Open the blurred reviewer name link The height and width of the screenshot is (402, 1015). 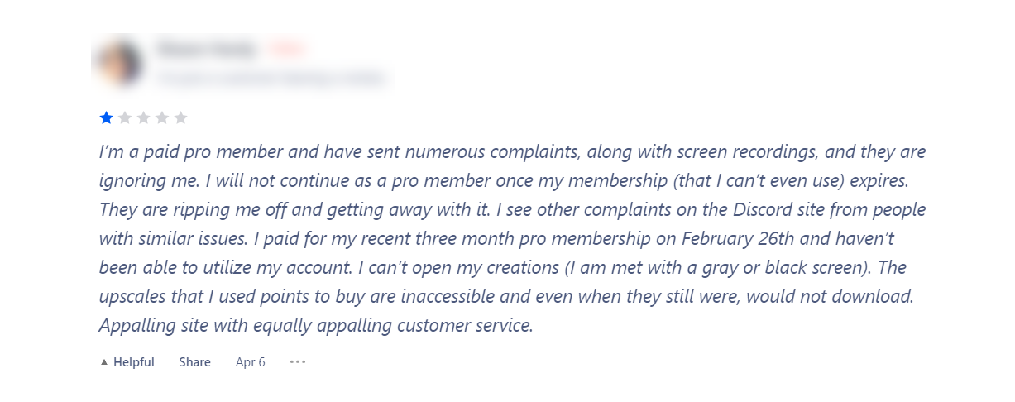pos(207,50)
